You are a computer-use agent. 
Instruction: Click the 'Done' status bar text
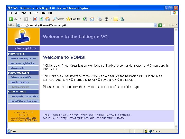point(13,131)
